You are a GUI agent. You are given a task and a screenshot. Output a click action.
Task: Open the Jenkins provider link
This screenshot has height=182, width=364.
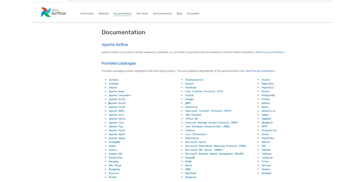pos(190,130)
